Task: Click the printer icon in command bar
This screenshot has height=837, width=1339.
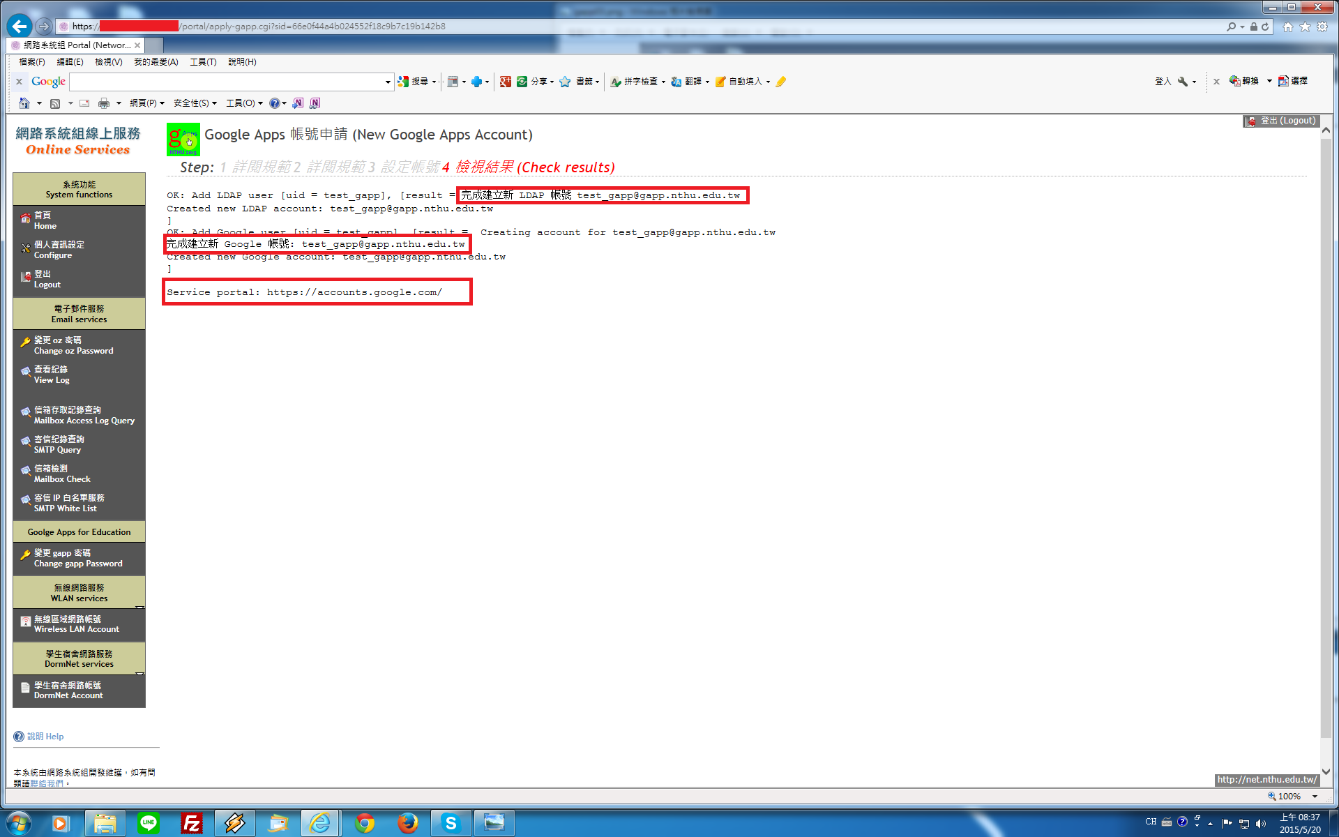Action: [x=104, y=103]
